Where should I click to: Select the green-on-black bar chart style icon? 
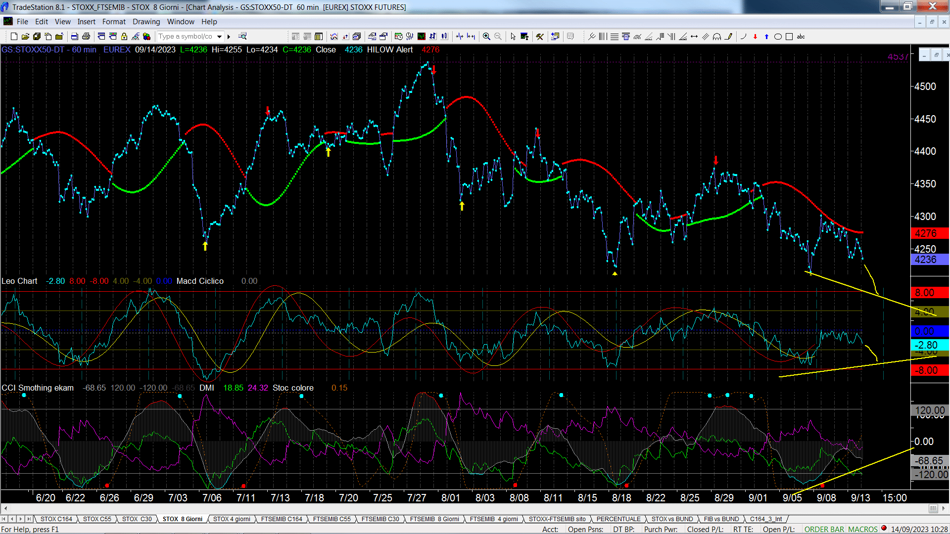click(x=422, y=37)
